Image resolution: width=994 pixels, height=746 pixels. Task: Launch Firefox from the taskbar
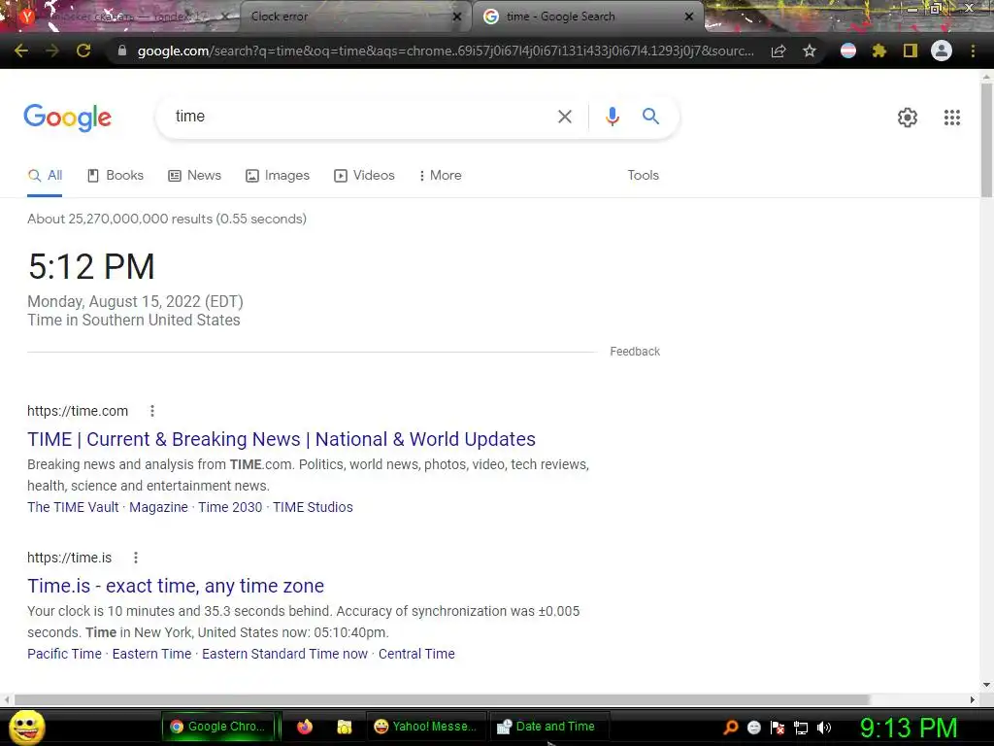coord(305,727)
